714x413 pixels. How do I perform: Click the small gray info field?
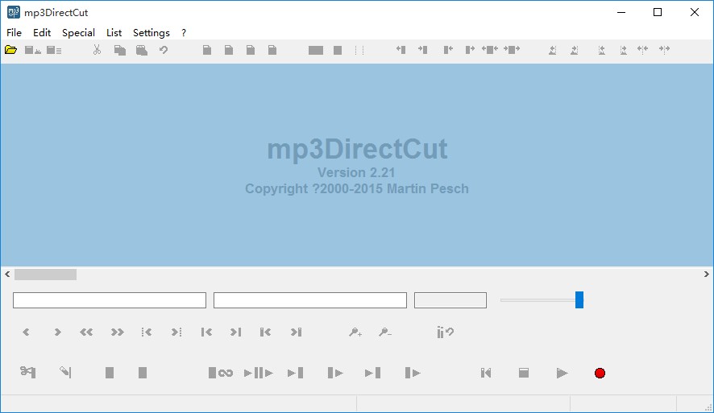450,300
